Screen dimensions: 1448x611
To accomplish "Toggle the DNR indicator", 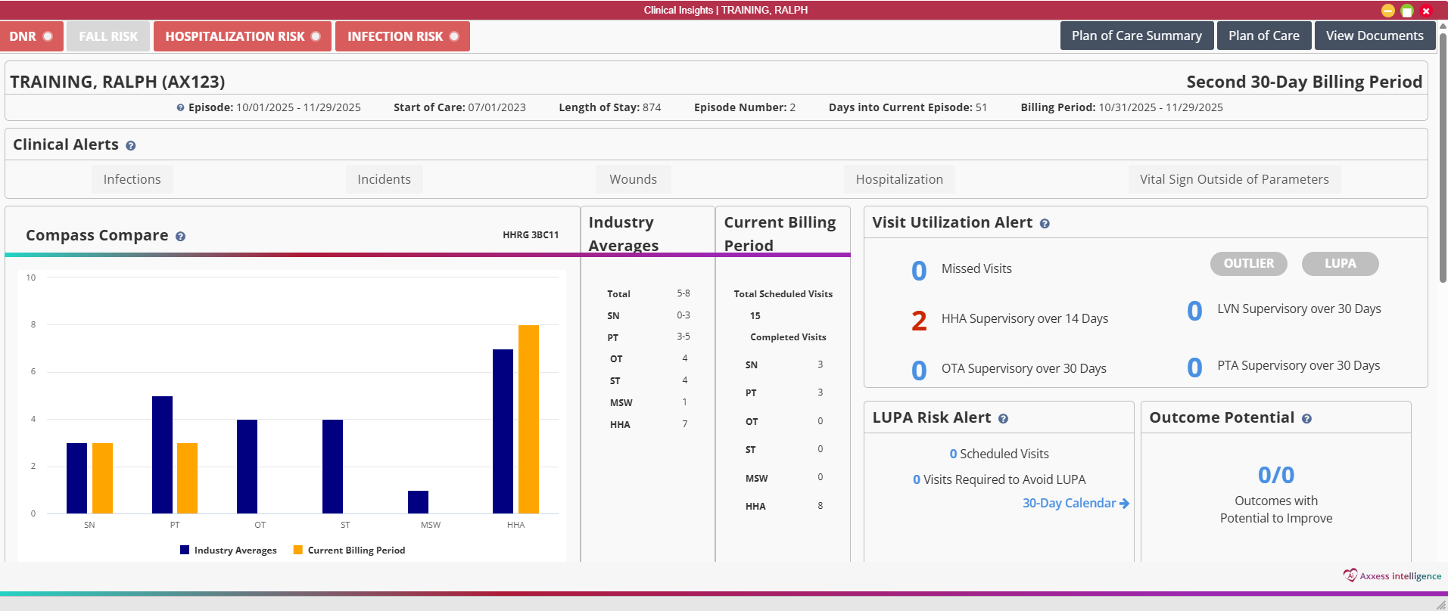I will (x=31, y=36).
